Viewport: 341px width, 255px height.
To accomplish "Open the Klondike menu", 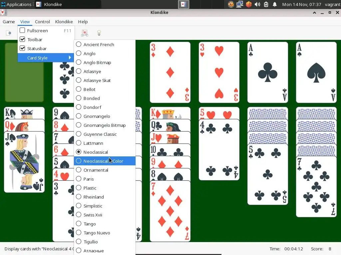I will [64, 22].
